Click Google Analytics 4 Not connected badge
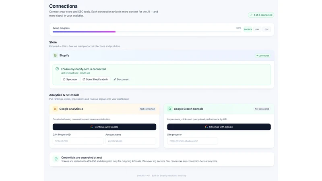This screenshot has height=181, width=322. (147, 109)
